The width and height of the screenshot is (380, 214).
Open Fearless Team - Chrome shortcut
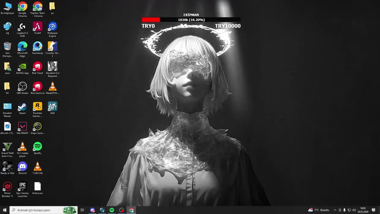[x=37, y=10]
